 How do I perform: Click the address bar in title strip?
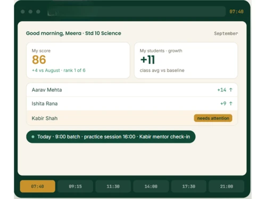[x=136, y=12]
